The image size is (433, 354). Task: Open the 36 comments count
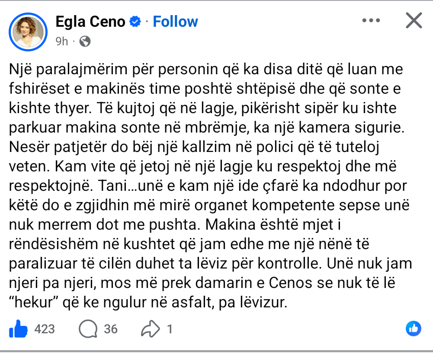111,329
